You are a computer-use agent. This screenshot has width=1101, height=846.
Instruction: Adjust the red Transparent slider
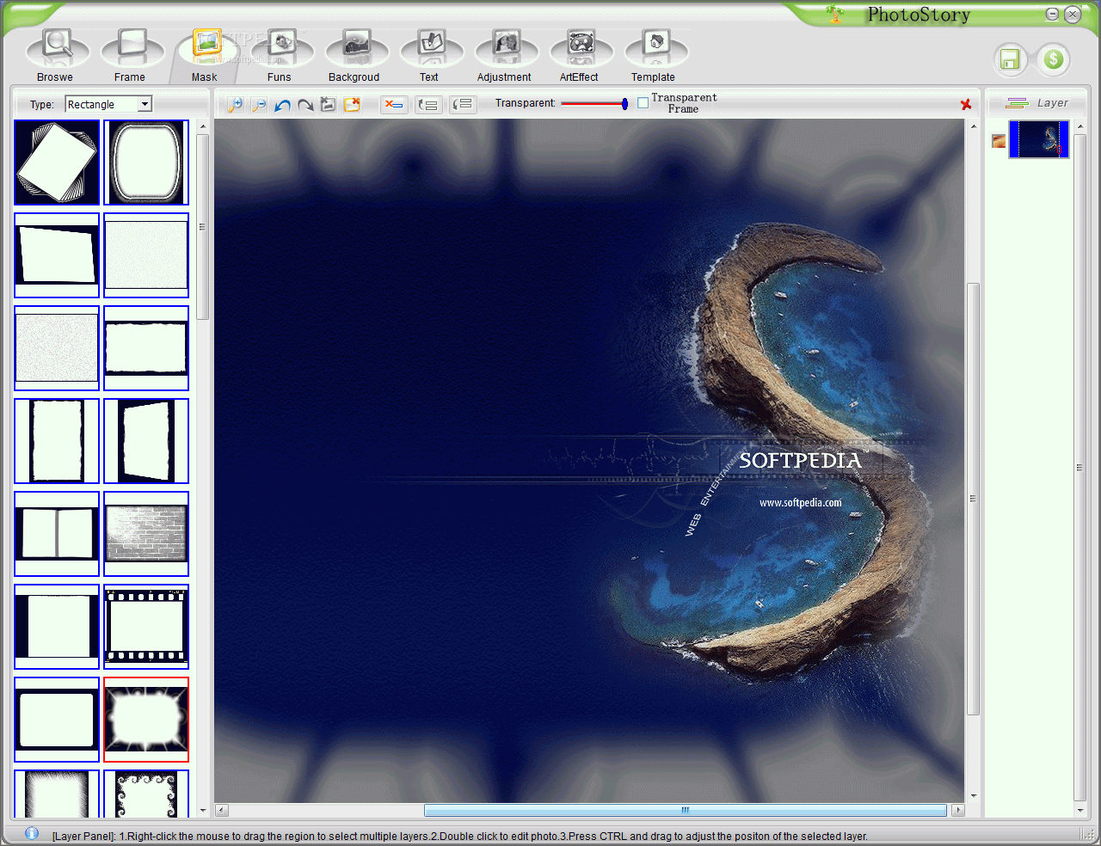point(594,104)
